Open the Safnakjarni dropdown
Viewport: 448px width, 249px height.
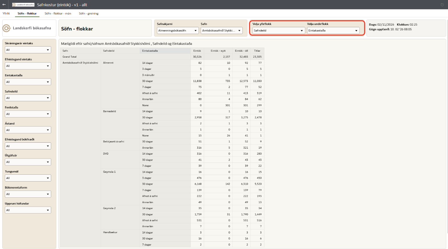coord(178,31)
